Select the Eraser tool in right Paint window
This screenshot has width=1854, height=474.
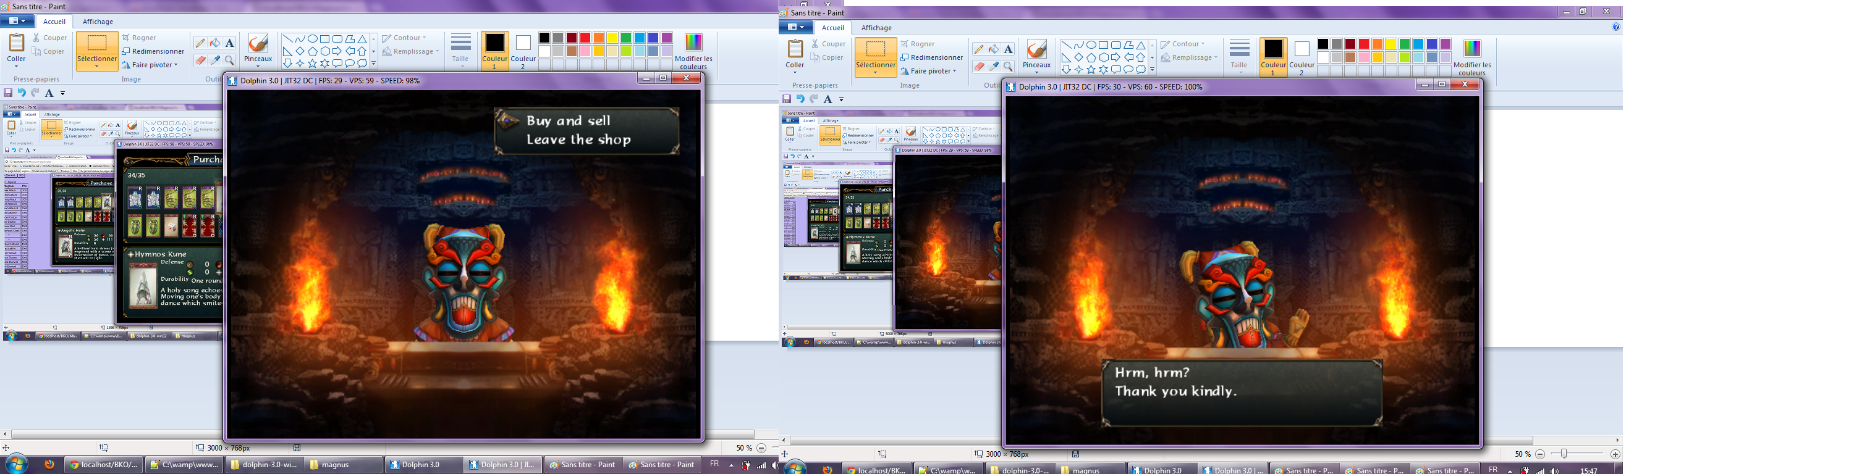point(979,67)
